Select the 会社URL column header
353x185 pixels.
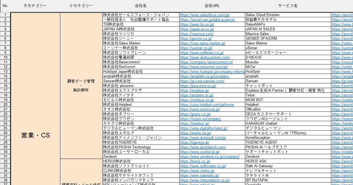pyautogui.click(x=212, y=6)
